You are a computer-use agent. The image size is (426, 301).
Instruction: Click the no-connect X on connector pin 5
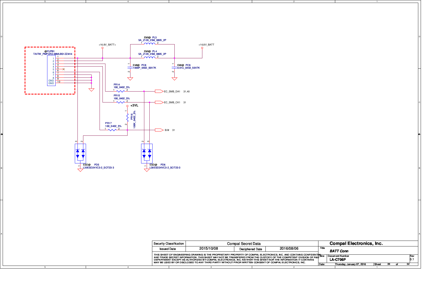tap(64, 69)
